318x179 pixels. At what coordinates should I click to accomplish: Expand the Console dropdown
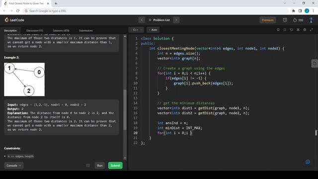pos(14,166)
